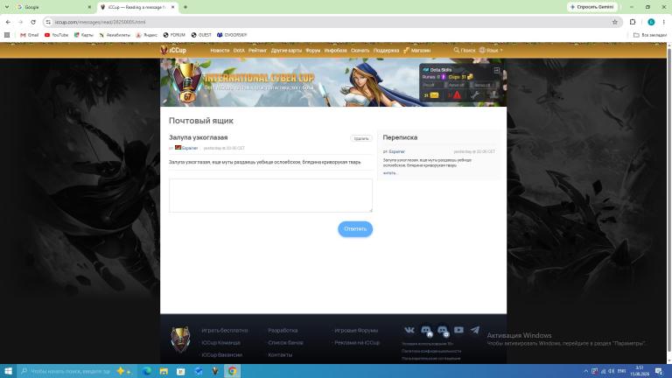Open the Chrome profile avatar
The image size is (672, 378).
click(651, 22)
